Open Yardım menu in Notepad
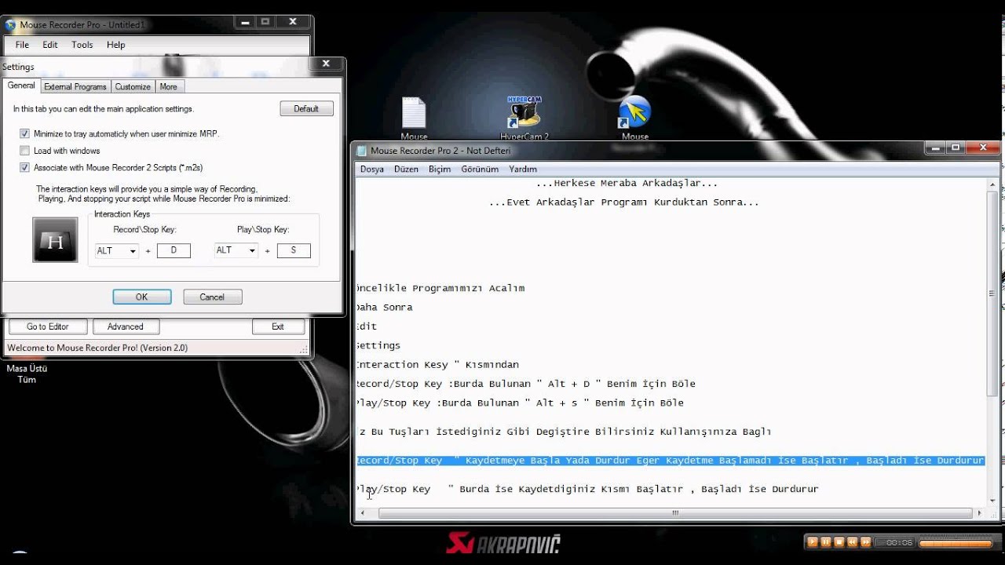 (523, 169)
